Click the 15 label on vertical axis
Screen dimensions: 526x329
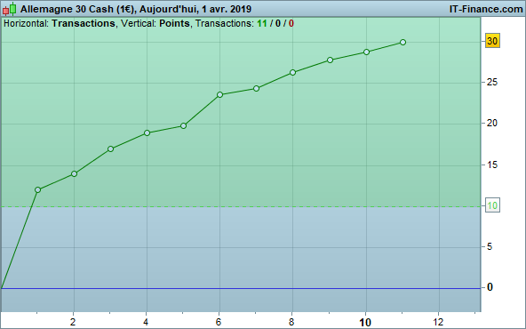click(492, 164)
